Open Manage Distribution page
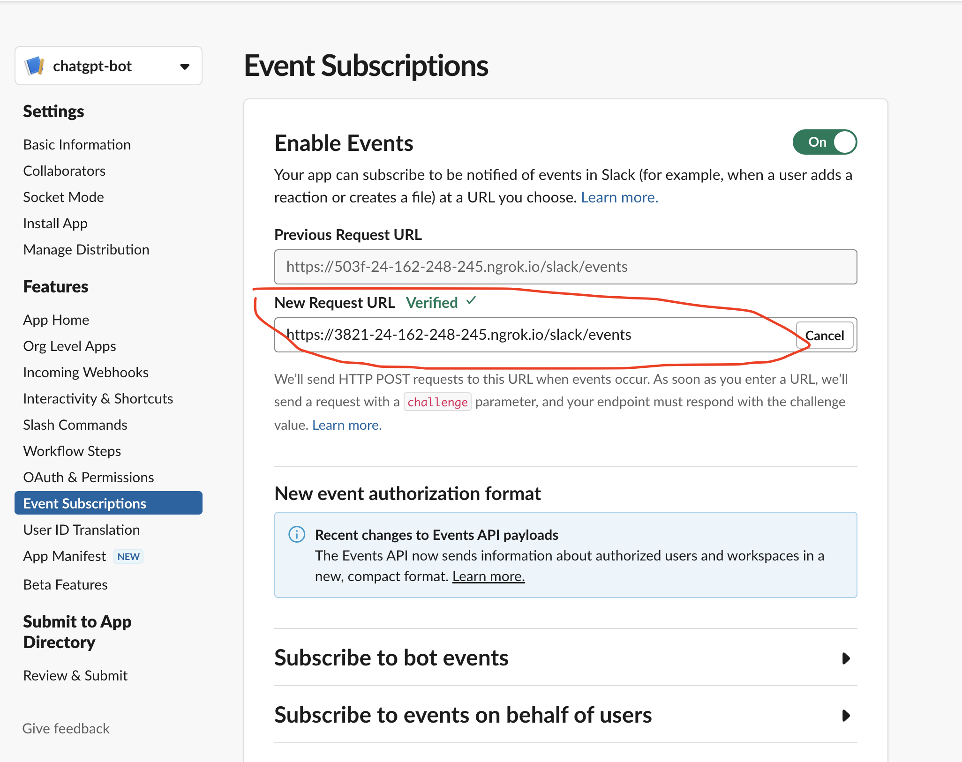Image resolution: width=962 pixels, height=762 pixels. pyautogui.click(x=86, y=249)
